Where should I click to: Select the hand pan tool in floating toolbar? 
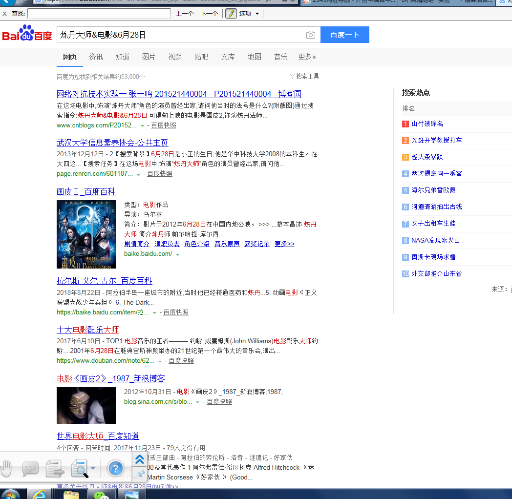(x=6, y=469)
